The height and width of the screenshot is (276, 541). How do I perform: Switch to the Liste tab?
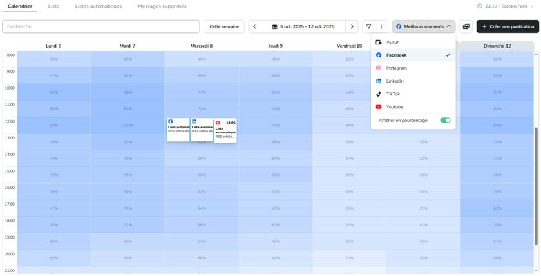click(53, 6)
